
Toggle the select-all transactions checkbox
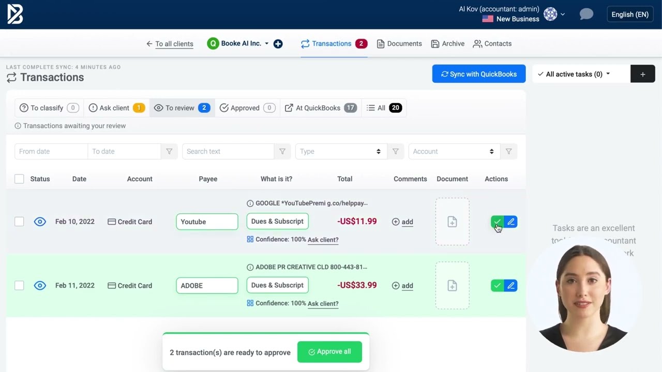(x=19, y=179)
